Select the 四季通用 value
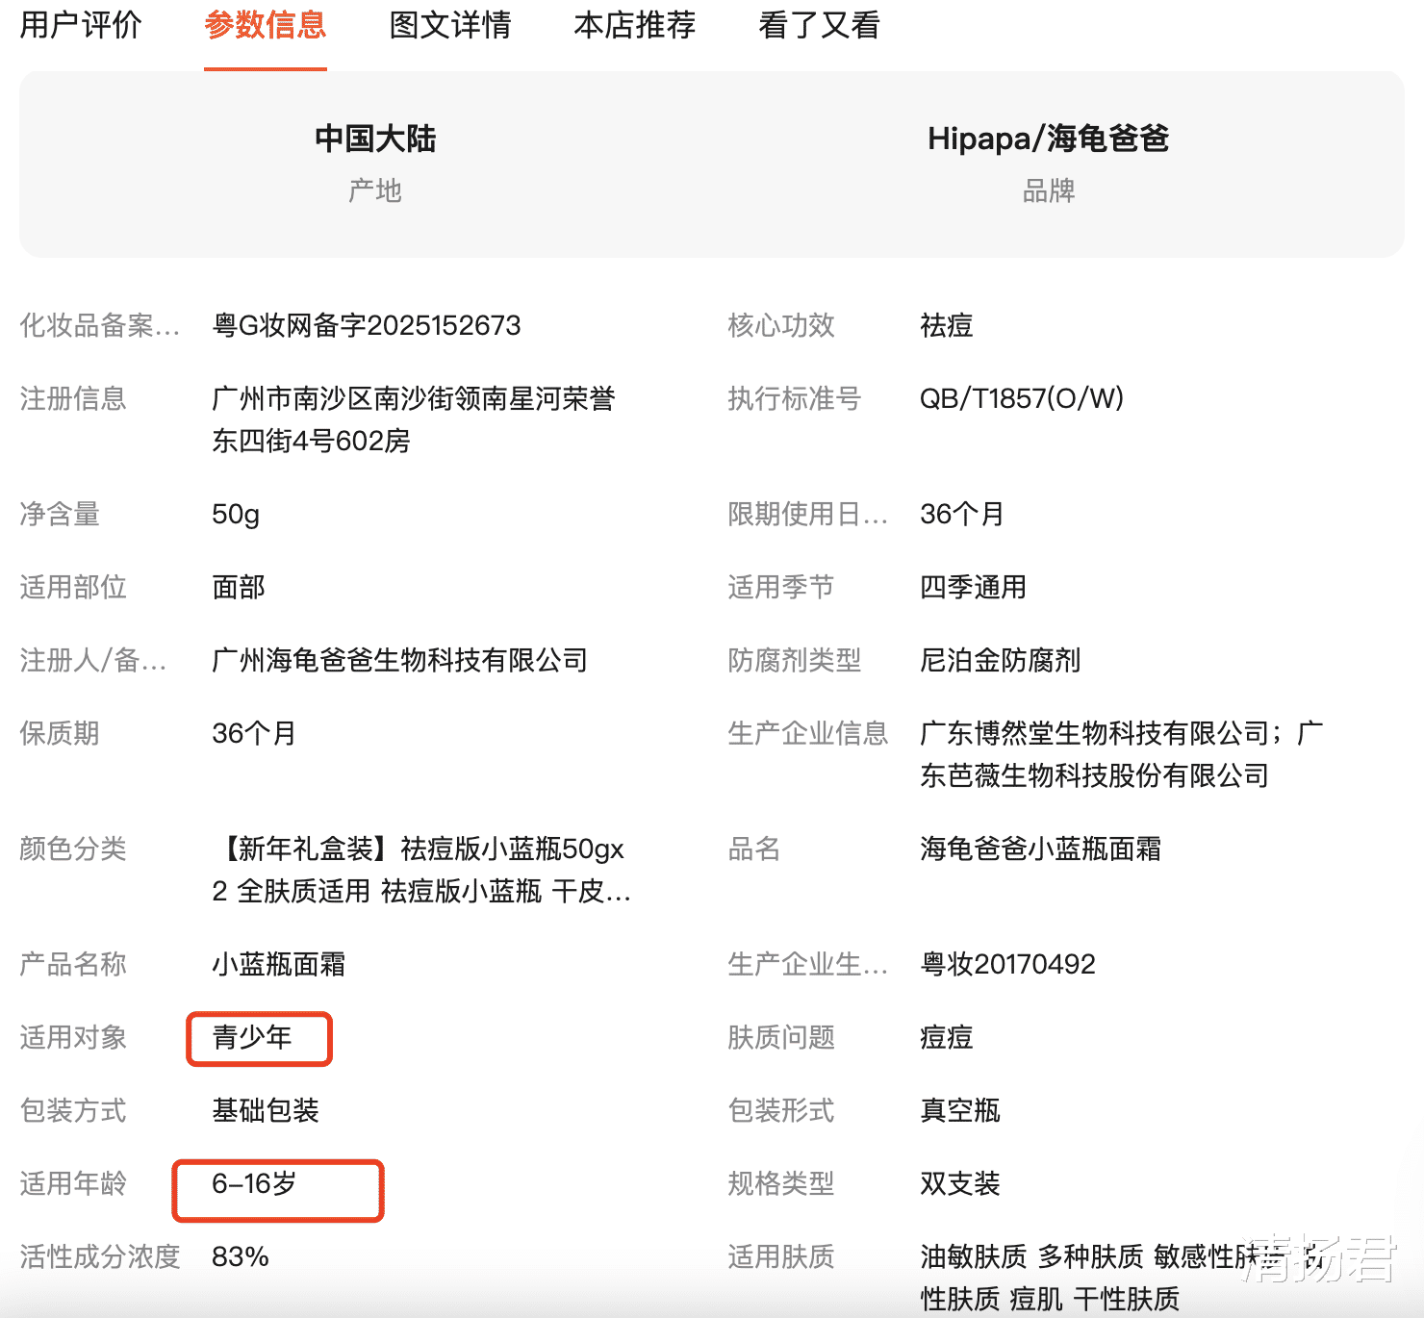This screenshot has height=1318, width=1424. tap(974, 587)
